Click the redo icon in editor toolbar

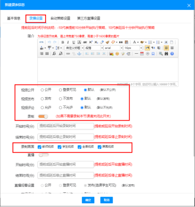pyautogui.click(x=55, y=42)
